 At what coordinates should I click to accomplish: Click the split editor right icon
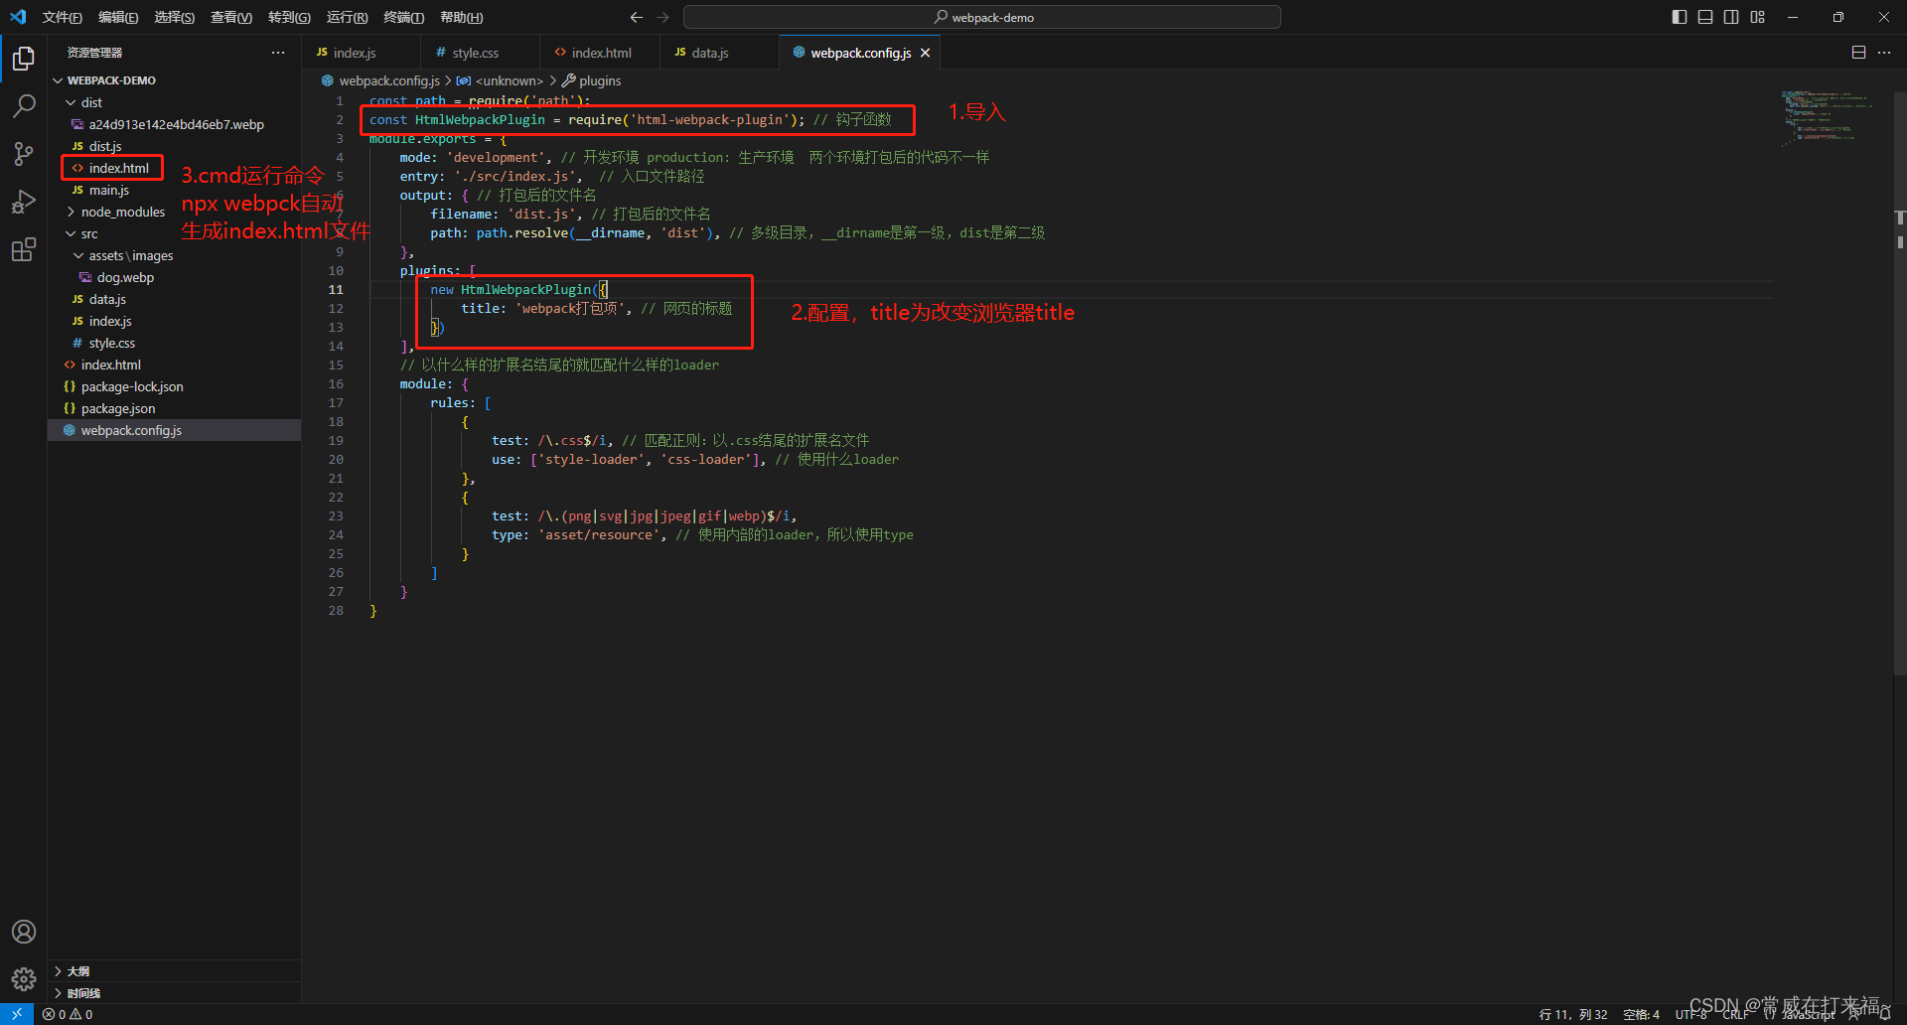(1858, 53)
